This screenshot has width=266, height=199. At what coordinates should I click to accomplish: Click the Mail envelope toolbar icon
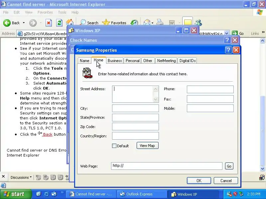(x=147, y=23)
